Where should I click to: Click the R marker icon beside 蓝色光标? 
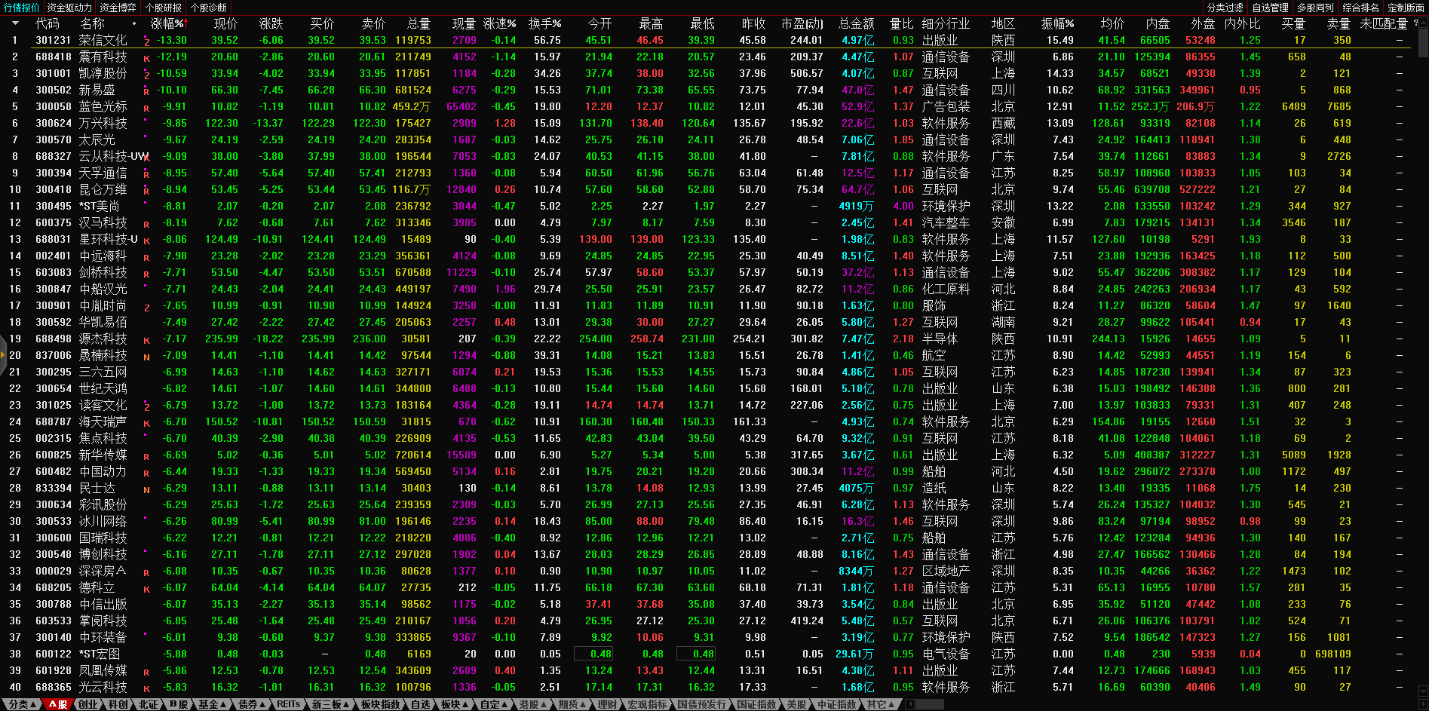click(146, 108)
